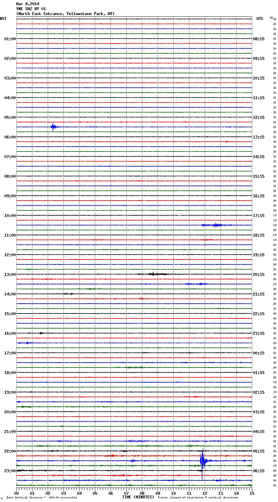Select the 20:15 UTC time label
The image size is (278, 502).
[259, 275]
